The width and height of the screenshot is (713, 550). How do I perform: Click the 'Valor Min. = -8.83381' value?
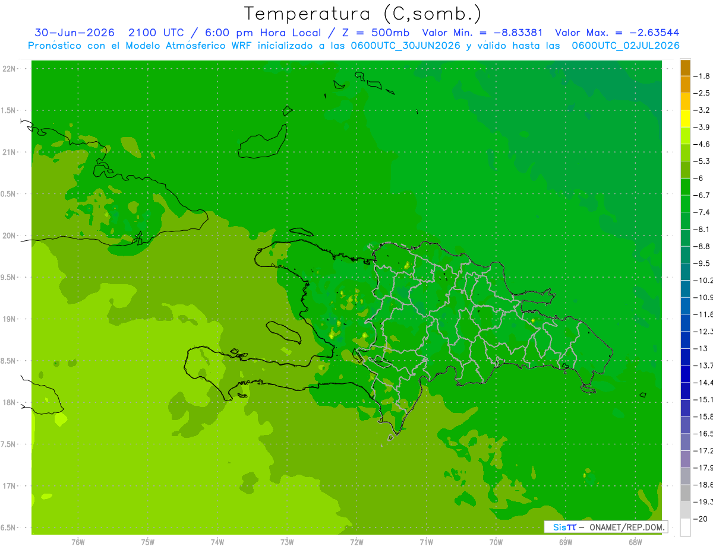[482, 33]
